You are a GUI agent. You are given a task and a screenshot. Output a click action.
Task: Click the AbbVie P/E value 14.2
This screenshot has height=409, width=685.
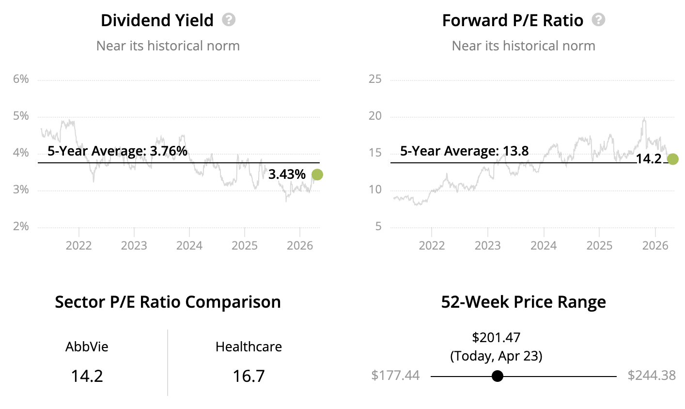point(87,376)
